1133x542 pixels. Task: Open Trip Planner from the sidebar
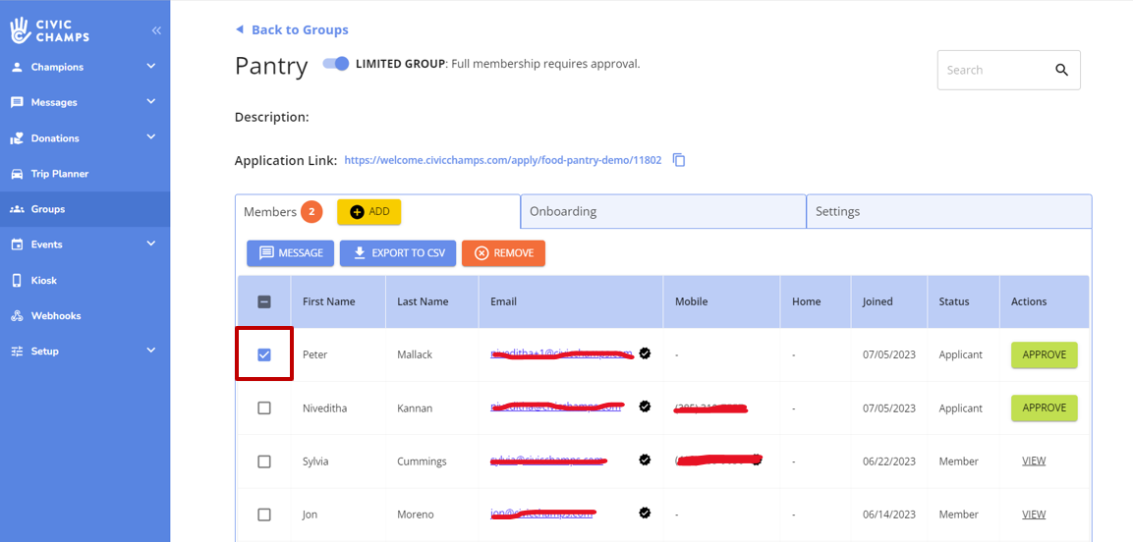click(59, 174)
